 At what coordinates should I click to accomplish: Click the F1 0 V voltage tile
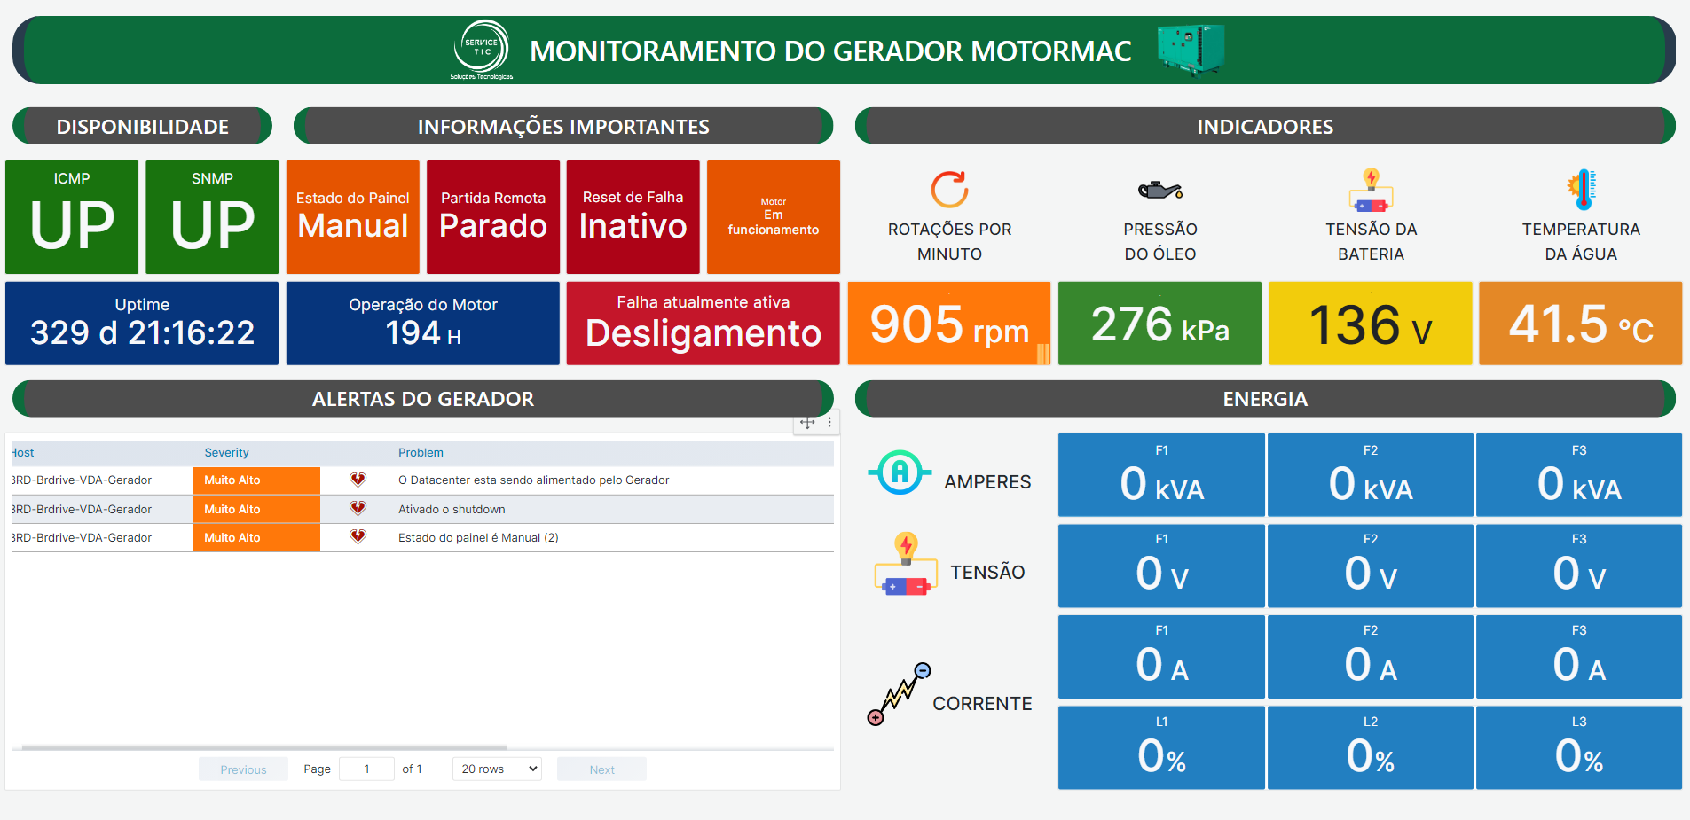pyautogui.click(x=1161, y=566)
